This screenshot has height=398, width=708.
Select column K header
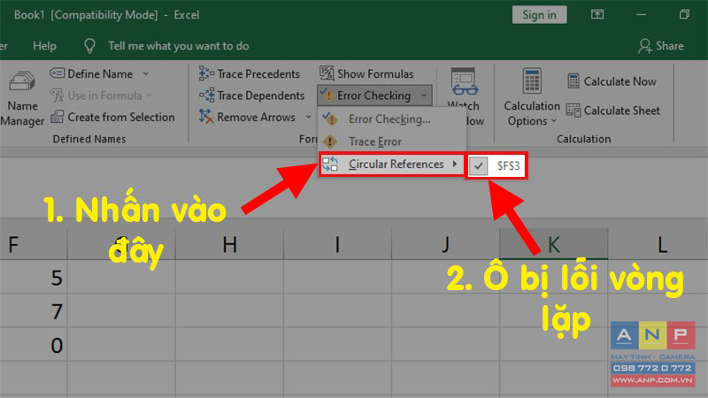point(554,244)
